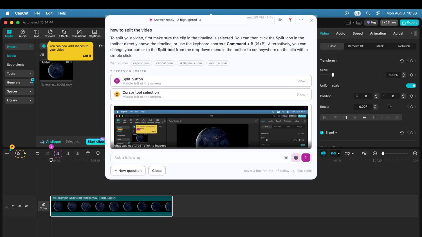
Task: Click the Redo arrow in timeline toolbar
Action: (48, 154)
